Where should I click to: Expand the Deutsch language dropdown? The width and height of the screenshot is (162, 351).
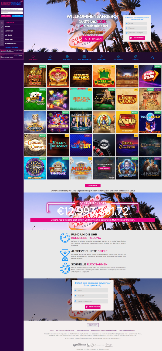point(93,325)
